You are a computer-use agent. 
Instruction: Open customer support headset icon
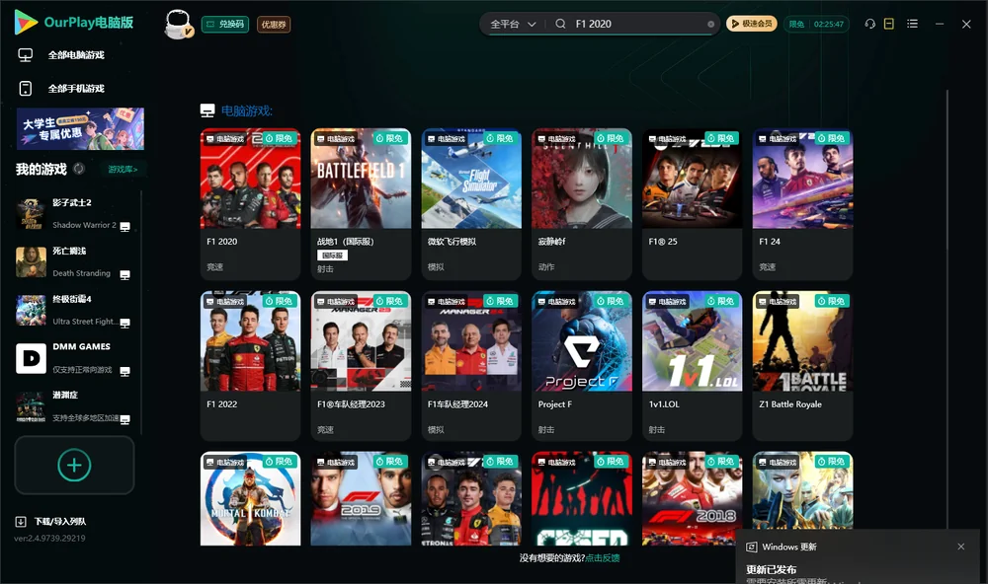point(870,24)
